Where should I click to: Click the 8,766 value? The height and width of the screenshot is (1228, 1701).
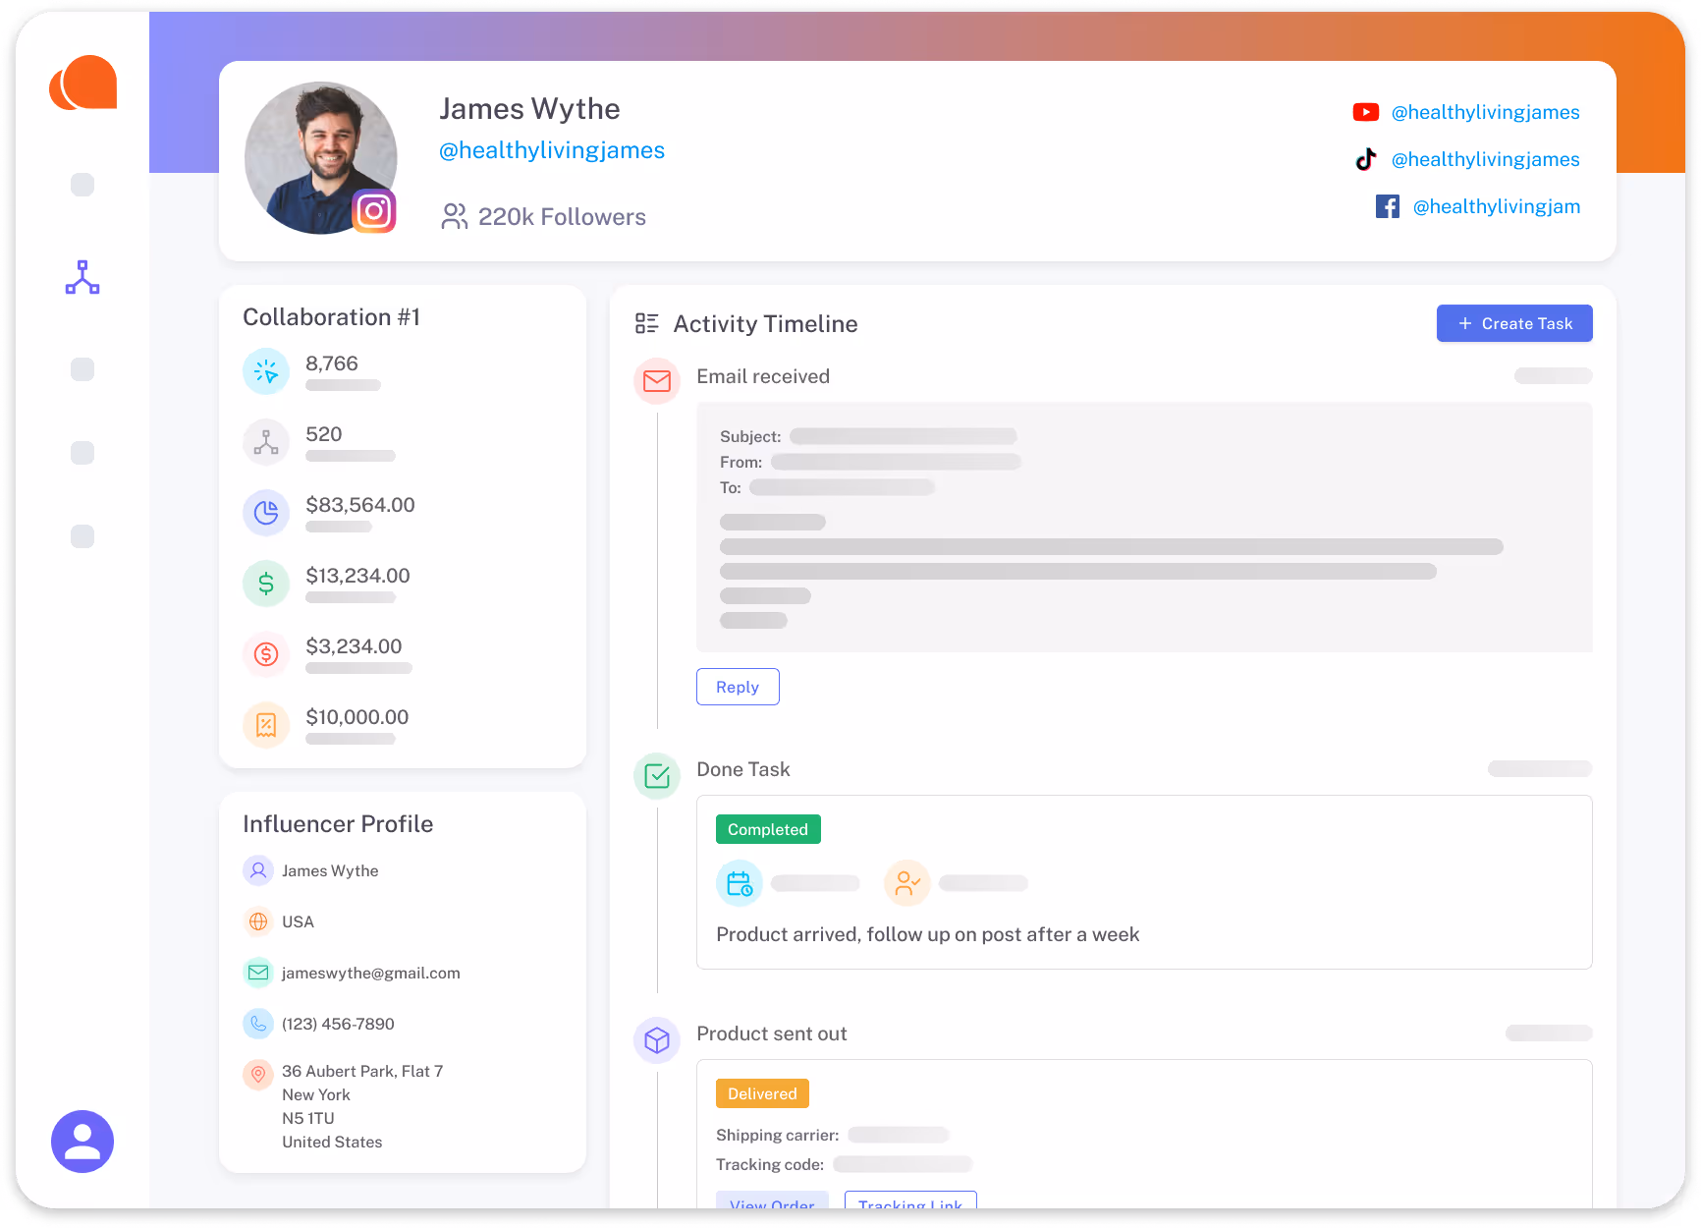[x=332, y=363]
